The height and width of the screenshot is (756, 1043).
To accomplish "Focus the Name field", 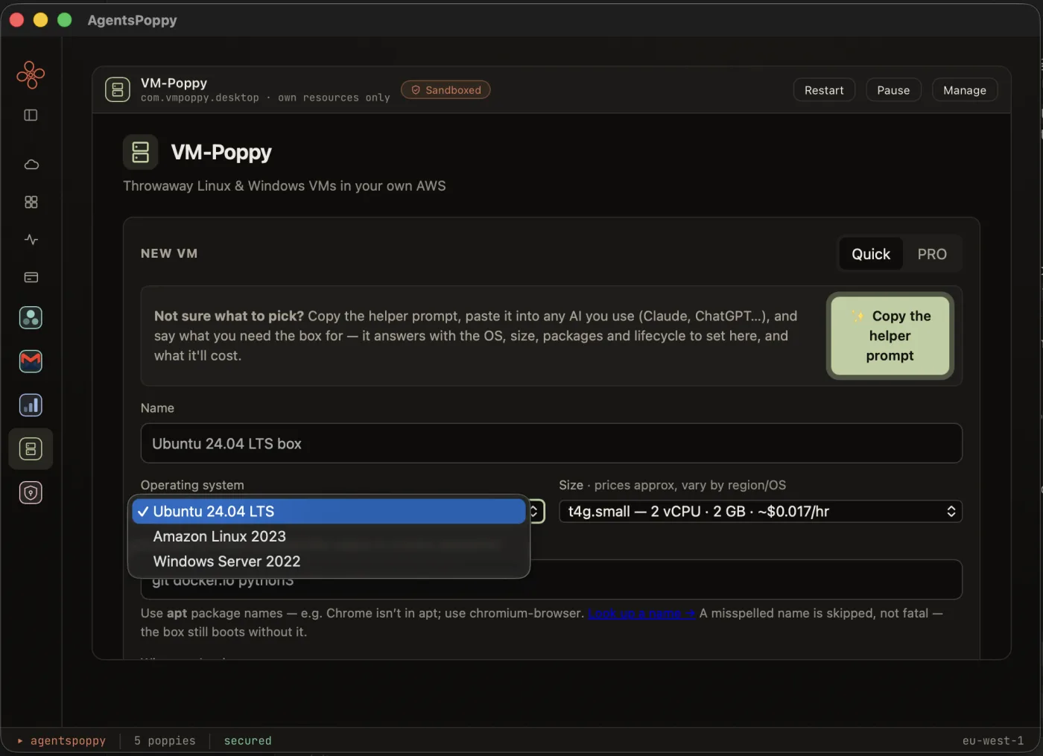I will 551,443.
